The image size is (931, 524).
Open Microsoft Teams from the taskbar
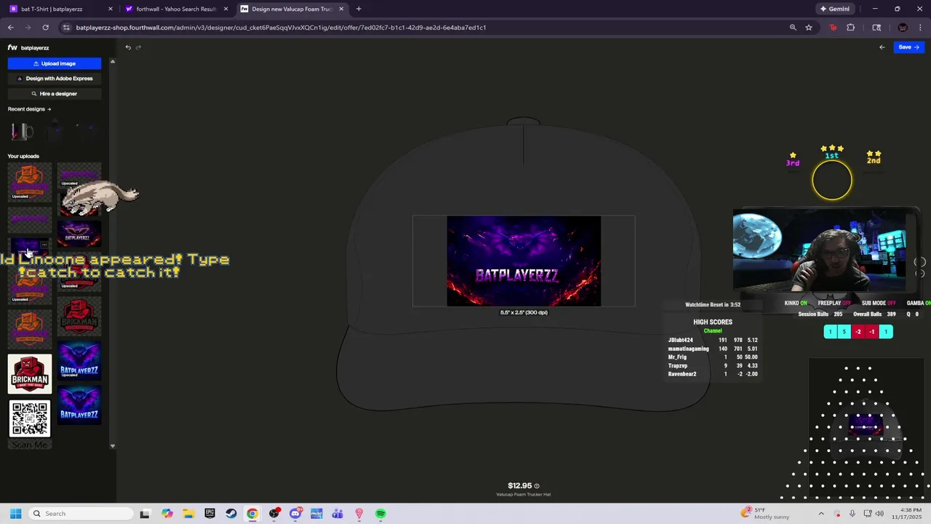coord(337,514)
